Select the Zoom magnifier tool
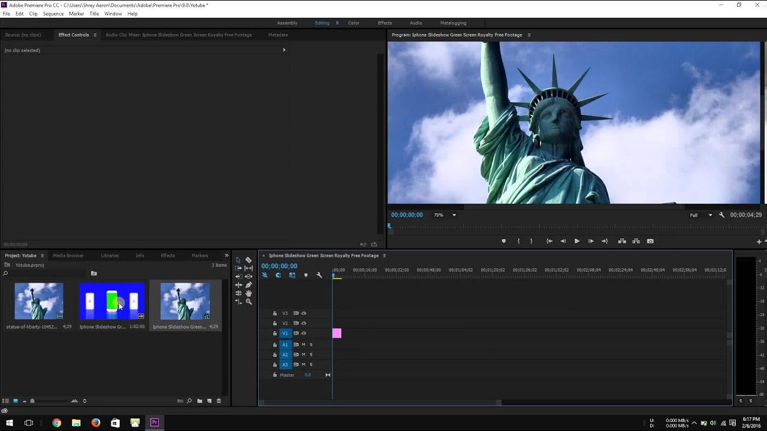The image size is (767, 431). (249, 302)
